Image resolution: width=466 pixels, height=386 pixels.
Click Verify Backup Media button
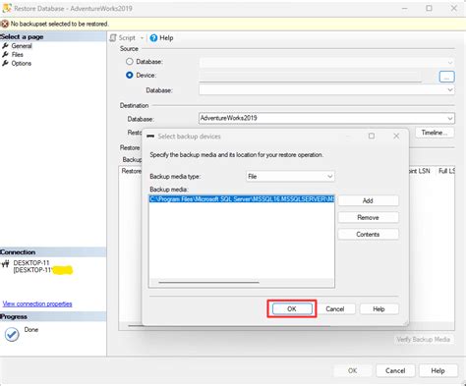click(424, 339)
